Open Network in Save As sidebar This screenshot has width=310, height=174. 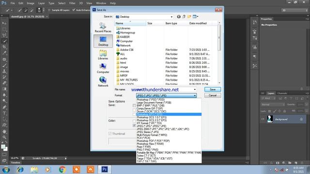pyautogui.click(x=103, y=82)
